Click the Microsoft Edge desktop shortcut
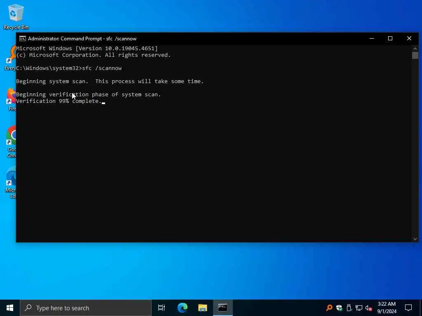Screen dimensions: 422x316 [11, 182]
